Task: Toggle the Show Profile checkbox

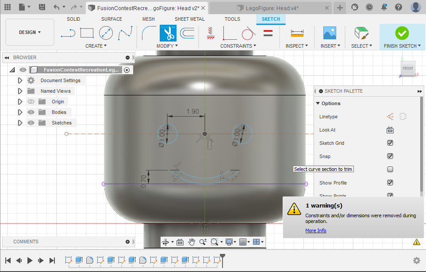Action: pos(390,182)
